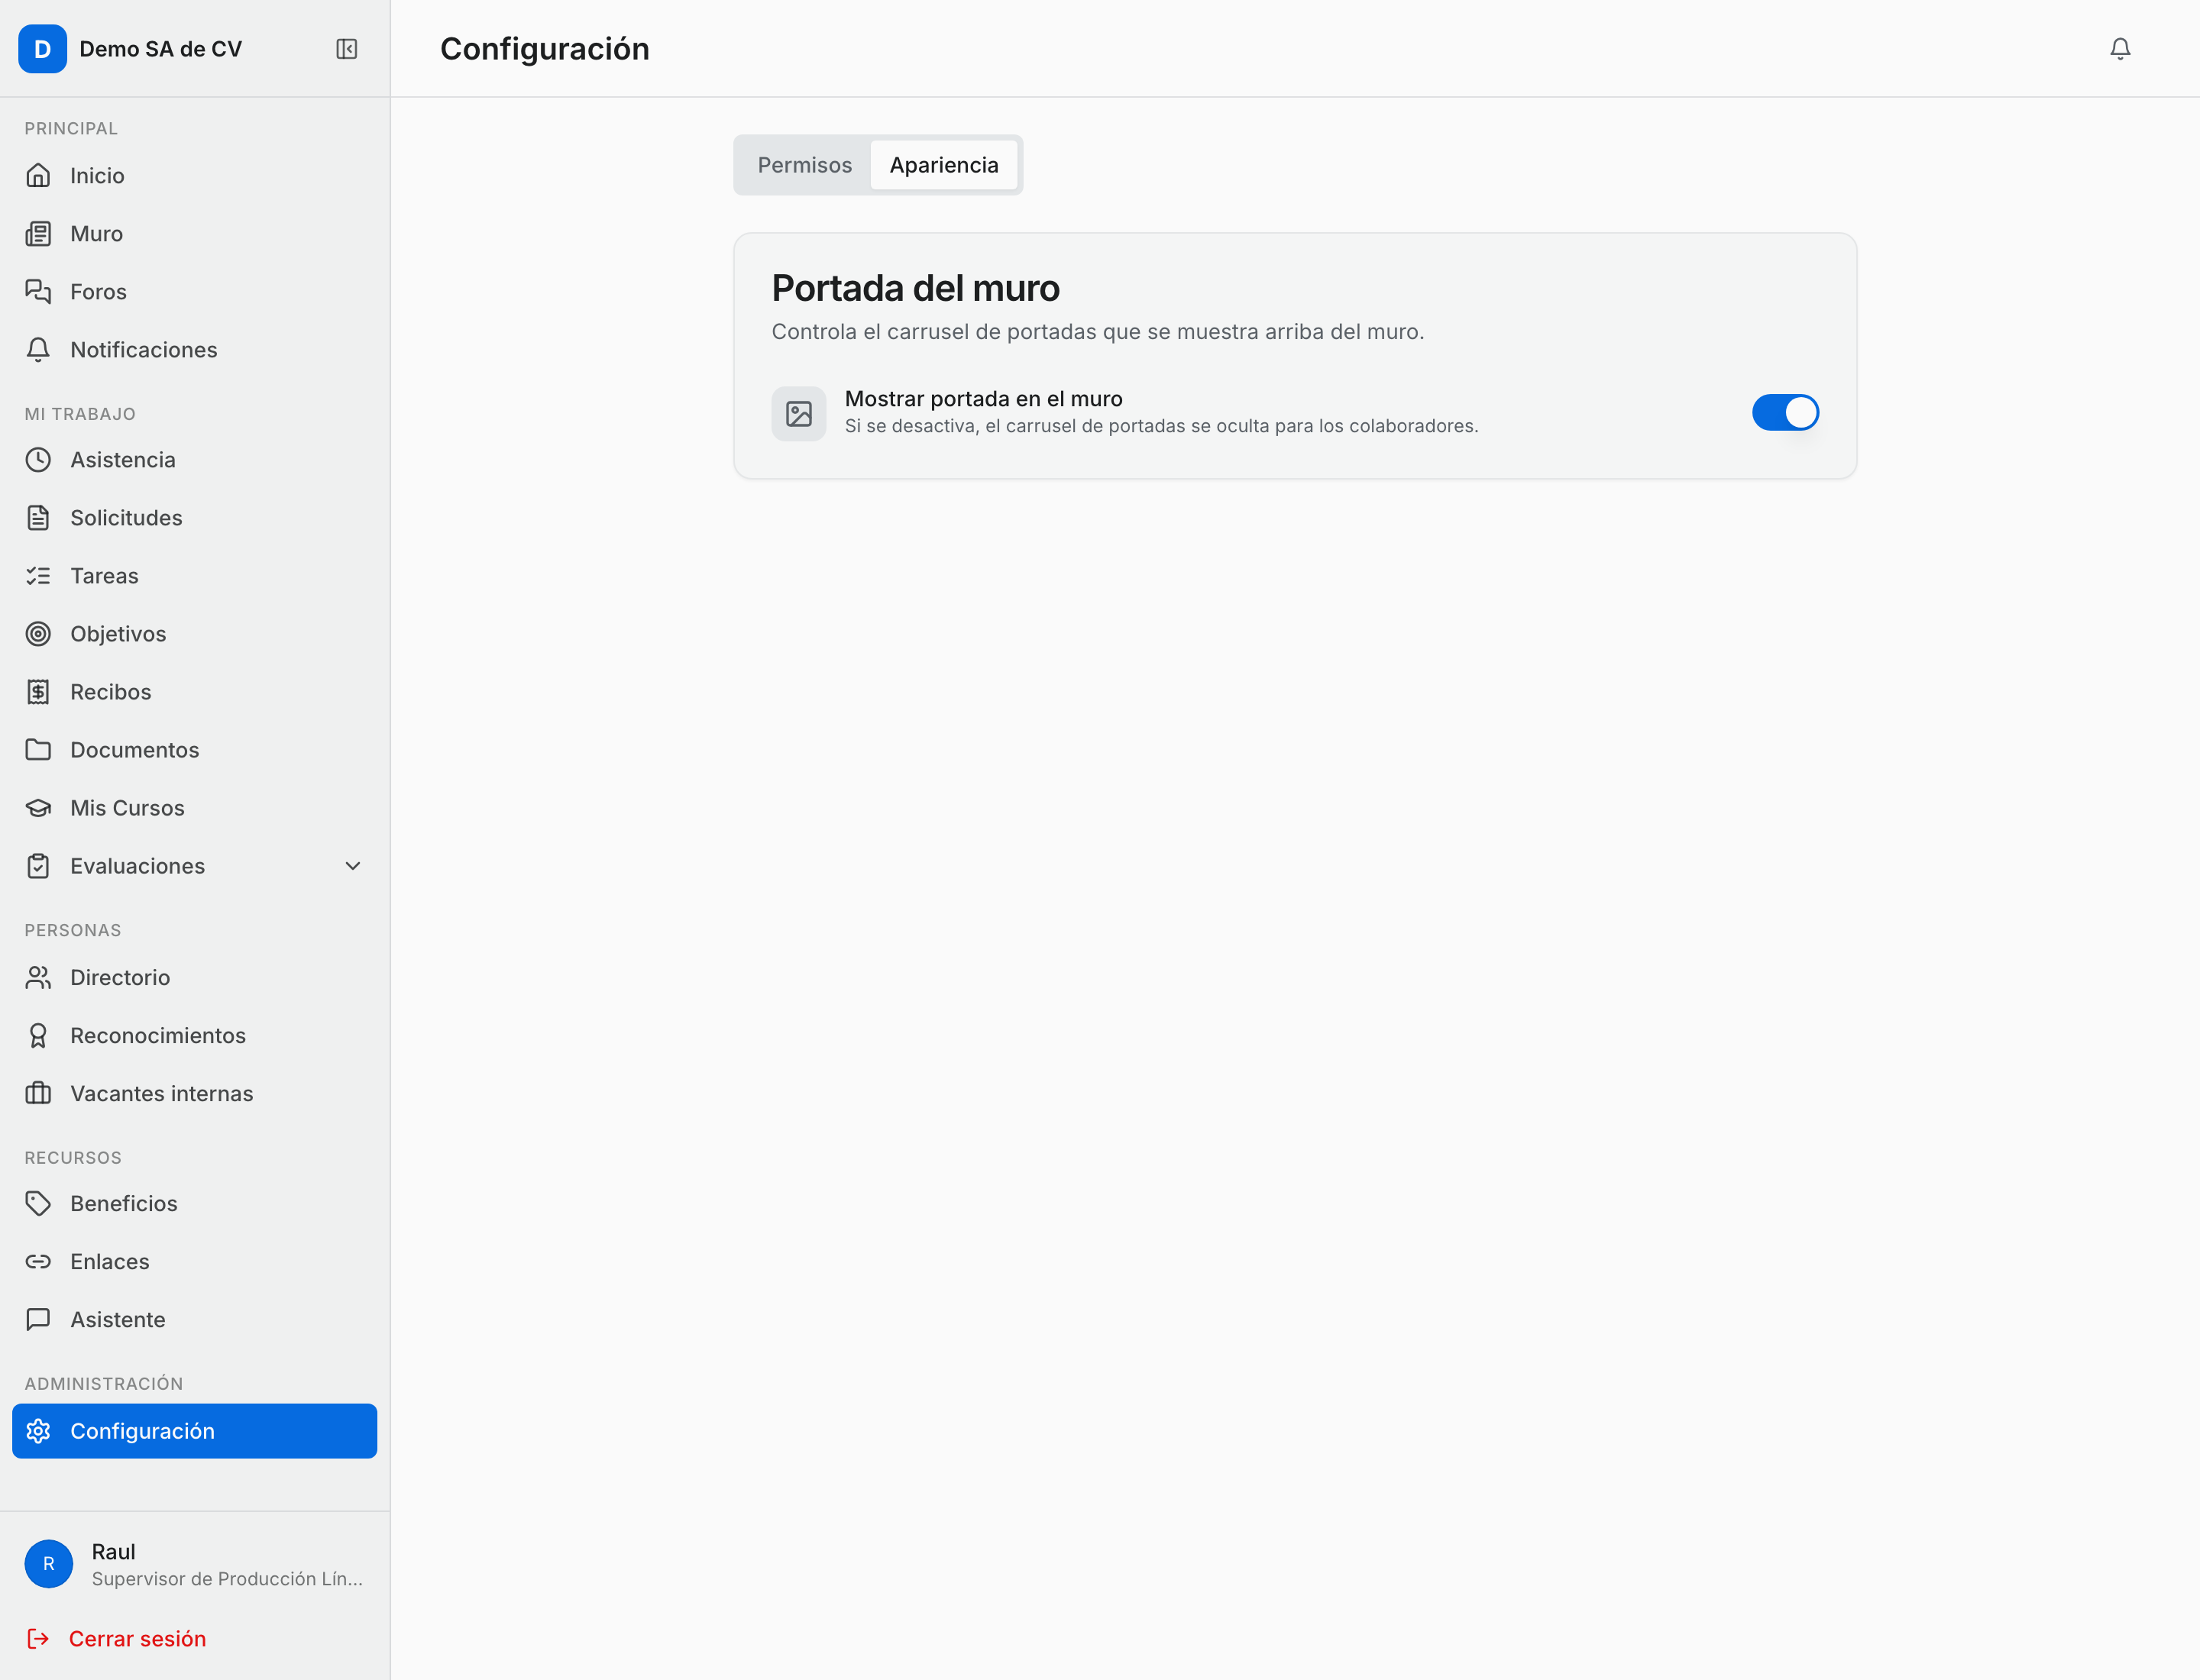The width and height of the screenshot is (2200, 1680).
Task: Click the Mis Cursos graduation cap icon
Action: click(38, 808)
